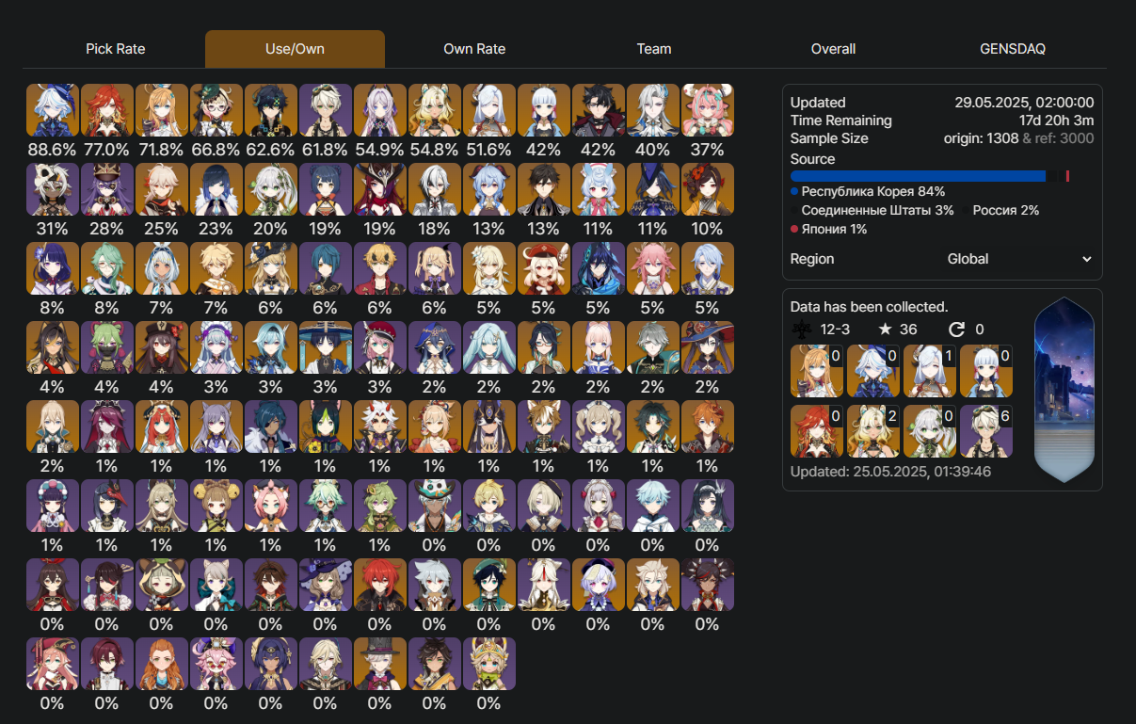1136x724 pixels.
Task: Expand the Region selector chevron arrow
Action: click(x=1087, y=259)
